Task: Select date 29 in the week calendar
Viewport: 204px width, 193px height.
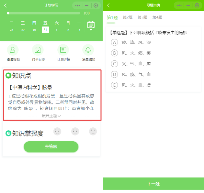Action: point(23,30)
